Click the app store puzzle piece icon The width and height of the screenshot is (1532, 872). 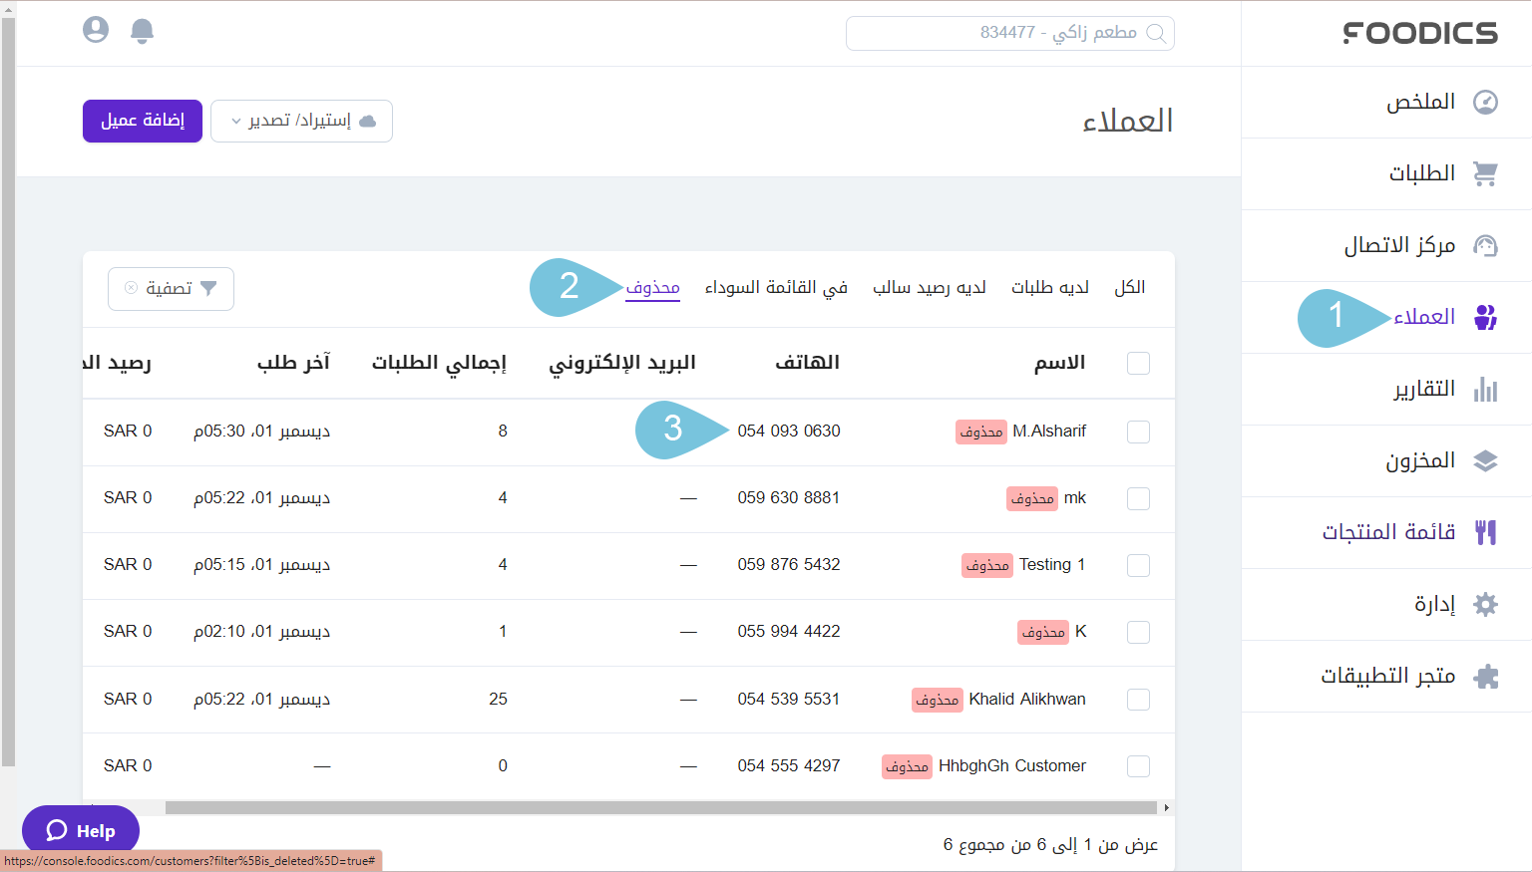[x=1485, y=677]
